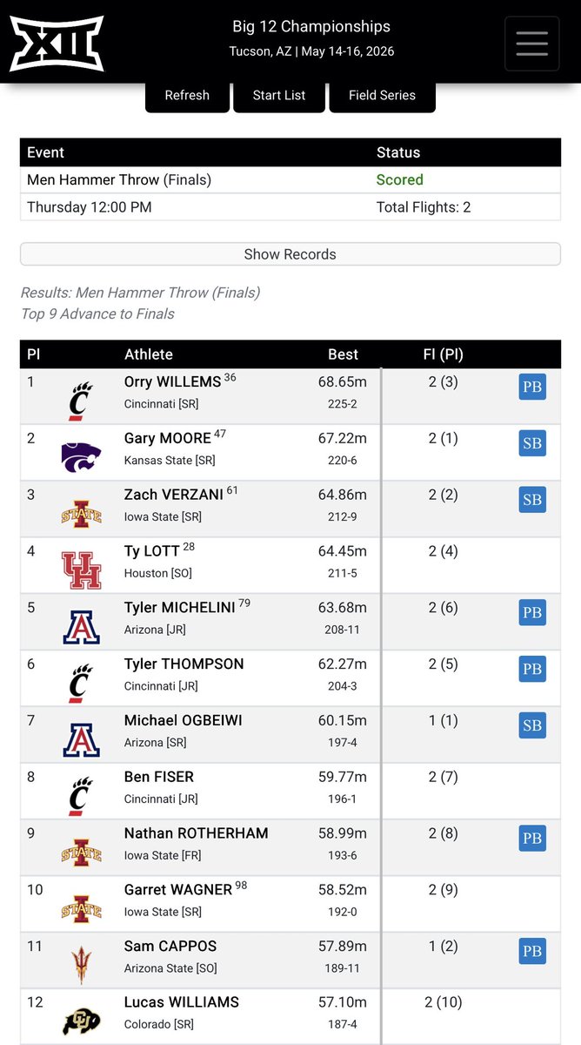The image size is (581, 1045).
Task: Click the Colorado Buffaloes logo
Action: pos(81,1021)
